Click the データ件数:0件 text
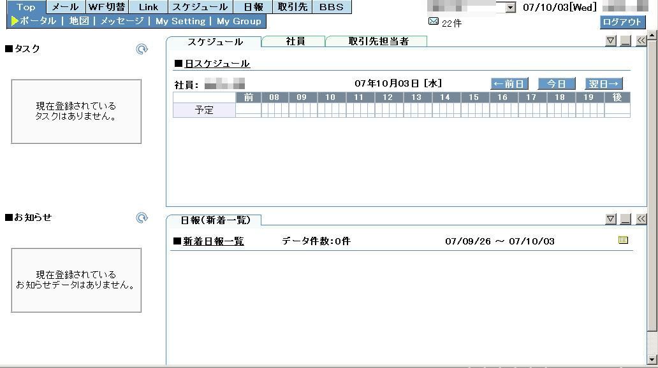Image resolution: width=658 pixels, height=368 pixels. (316, 241)
